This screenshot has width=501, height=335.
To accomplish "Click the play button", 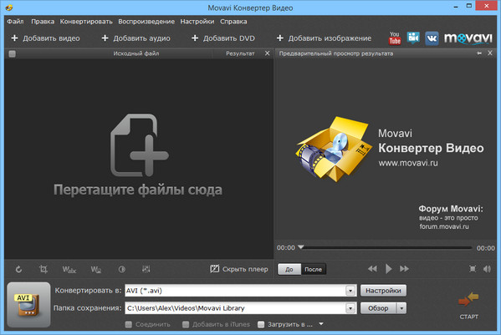I will click(389, 269).
